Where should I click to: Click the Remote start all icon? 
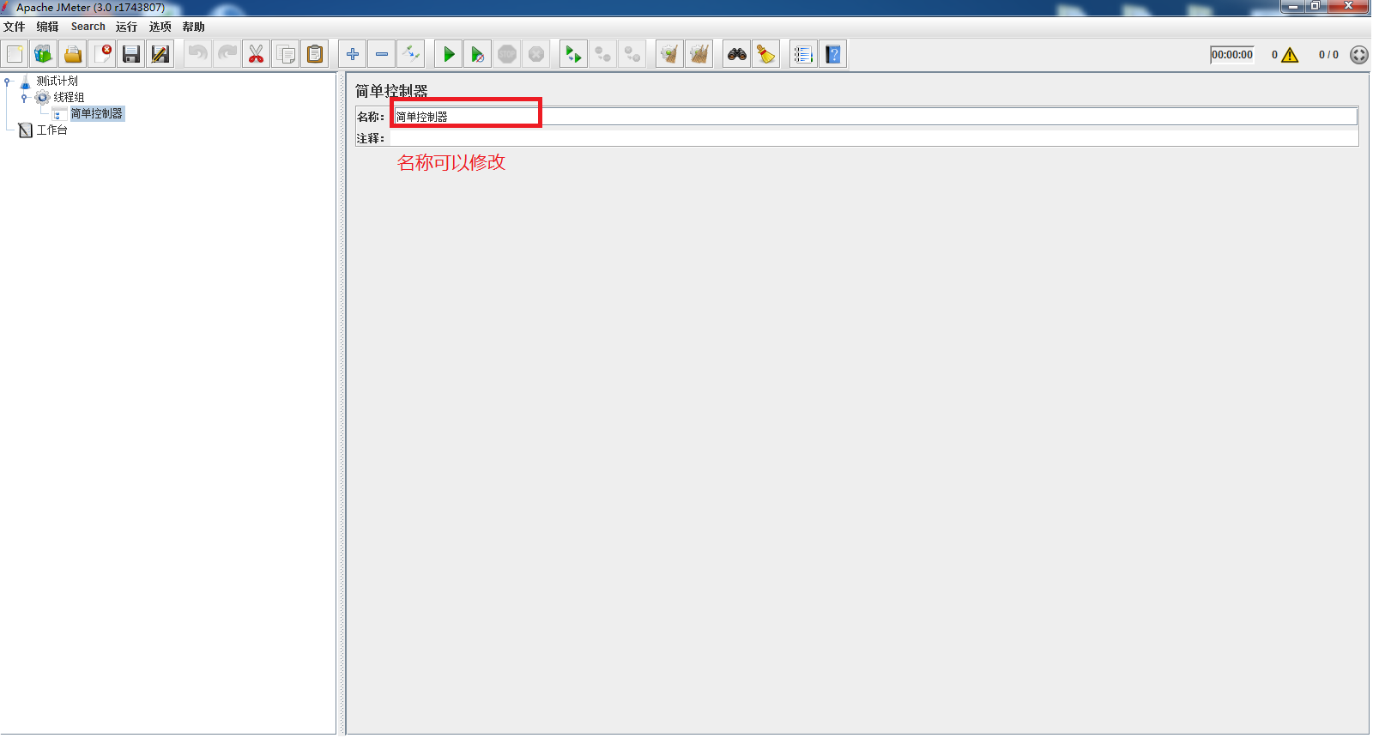tap(573, 54)
